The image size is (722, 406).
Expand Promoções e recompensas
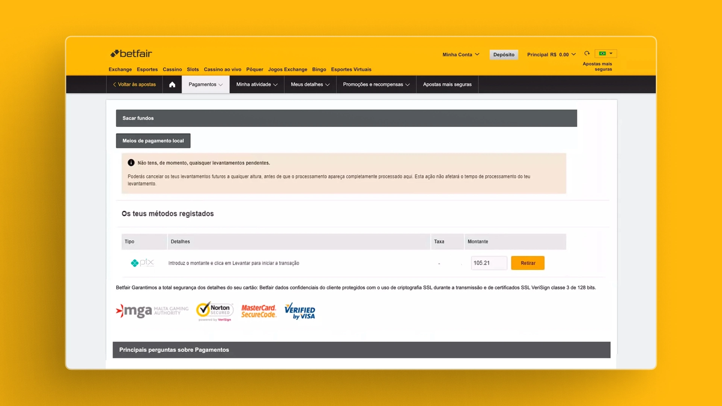[375, 84]
